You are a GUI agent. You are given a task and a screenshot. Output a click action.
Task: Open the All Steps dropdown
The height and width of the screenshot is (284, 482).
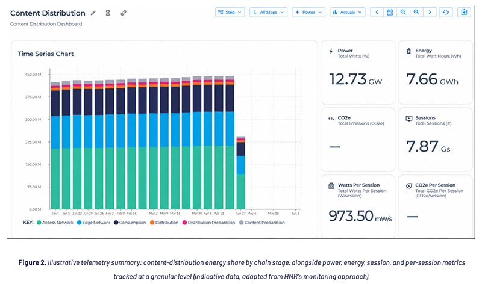tap(268, 12)
